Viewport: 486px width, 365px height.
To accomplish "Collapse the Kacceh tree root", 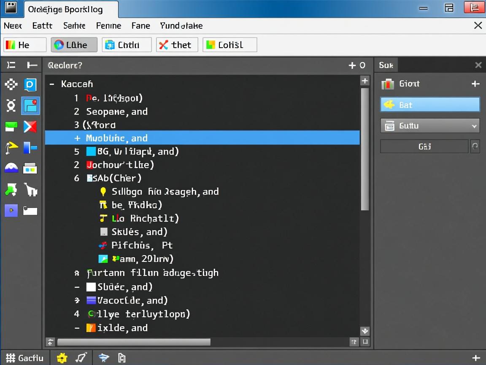I will 52,84.
